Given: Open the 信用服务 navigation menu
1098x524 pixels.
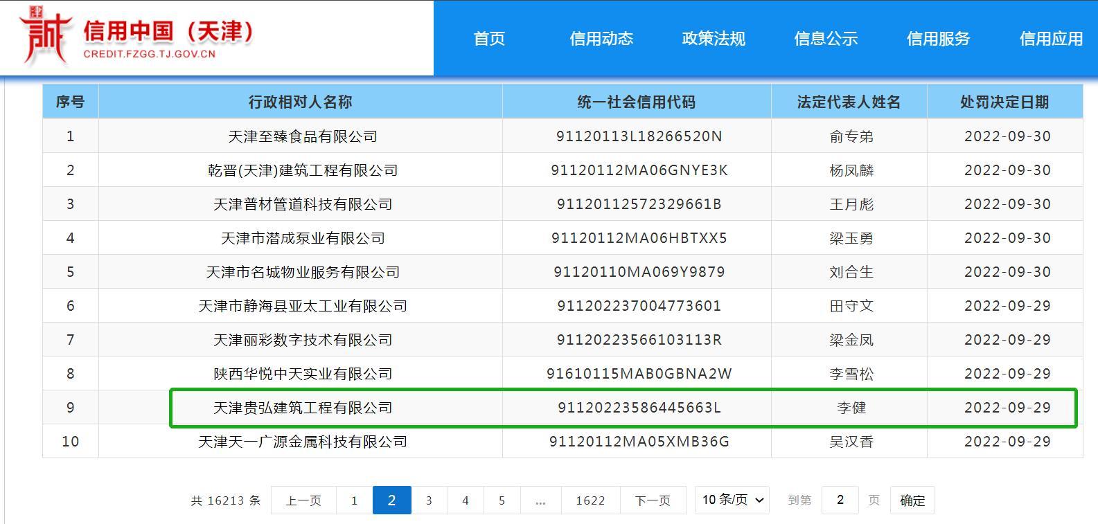Looking at the screenshot, I should pyautogui.click(x=938, y=39).
